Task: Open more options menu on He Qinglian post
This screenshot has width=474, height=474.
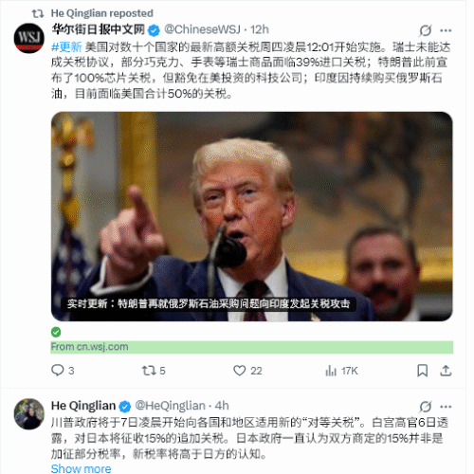Action: (446, 407)
